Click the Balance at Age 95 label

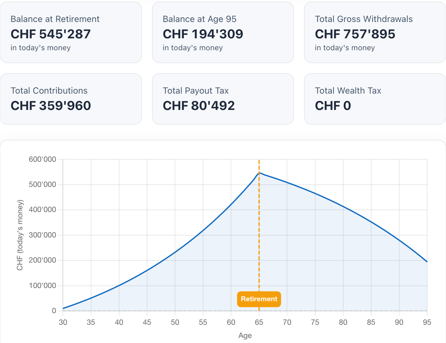point(199,19)
